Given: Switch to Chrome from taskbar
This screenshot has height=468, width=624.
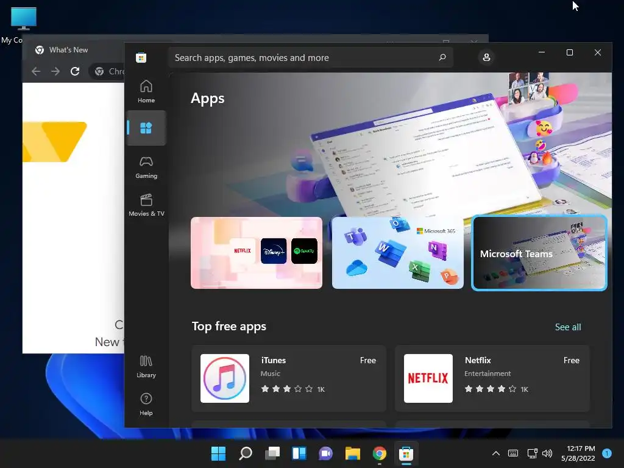Looking at the screenshot, I should [379, 453].
